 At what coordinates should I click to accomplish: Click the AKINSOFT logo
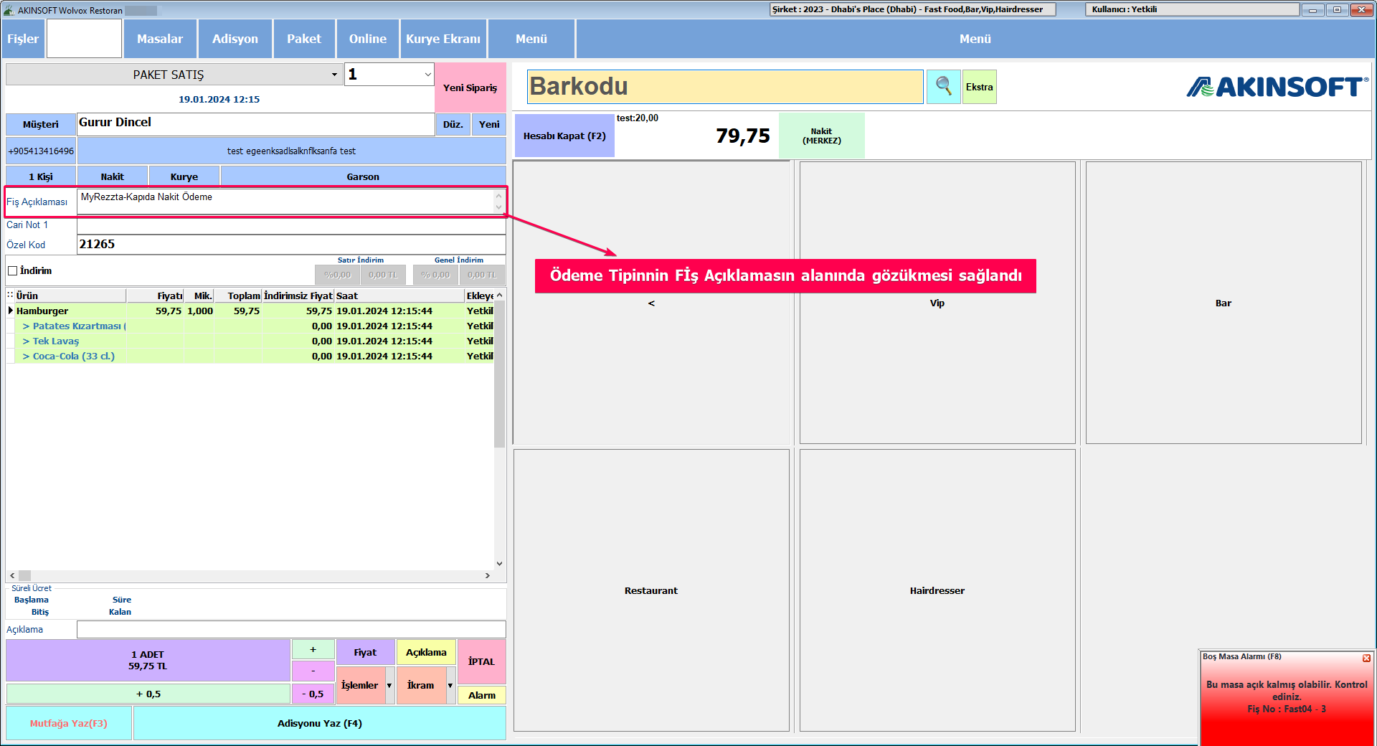1277,88
